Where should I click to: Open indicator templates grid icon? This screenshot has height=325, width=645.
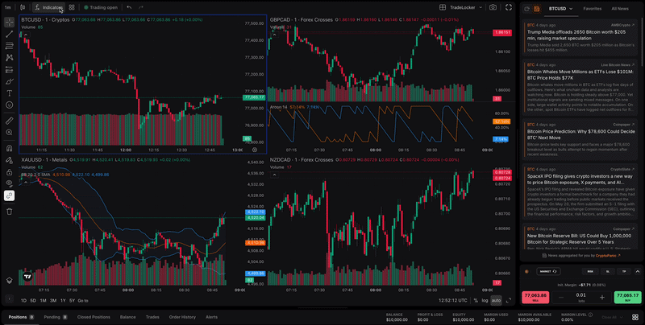72,7
